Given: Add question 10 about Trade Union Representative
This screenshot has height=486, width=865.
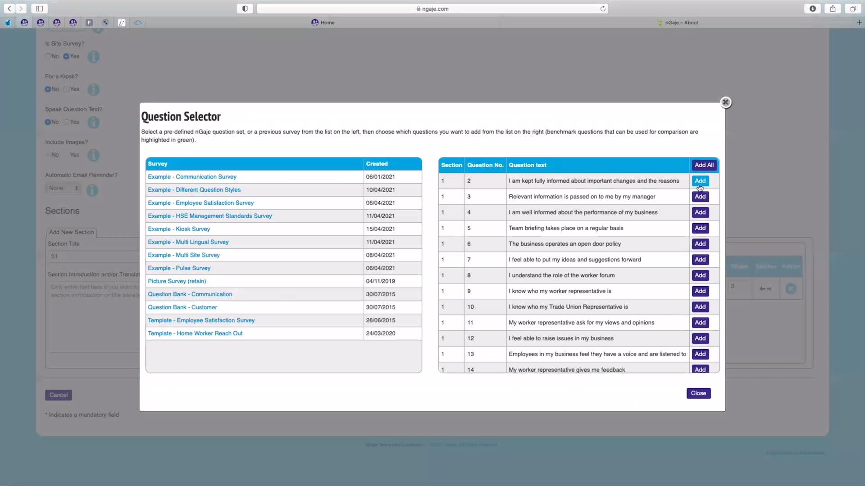Looking at the screenshot, I should pos(700,307).
